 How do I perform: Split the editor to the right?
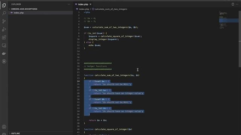coord(233,4)
